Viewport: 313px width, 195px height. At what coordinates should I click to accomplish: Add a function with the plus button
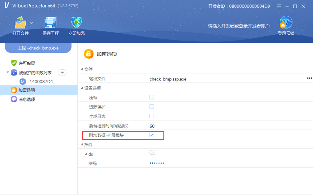(x=62, y=72)
